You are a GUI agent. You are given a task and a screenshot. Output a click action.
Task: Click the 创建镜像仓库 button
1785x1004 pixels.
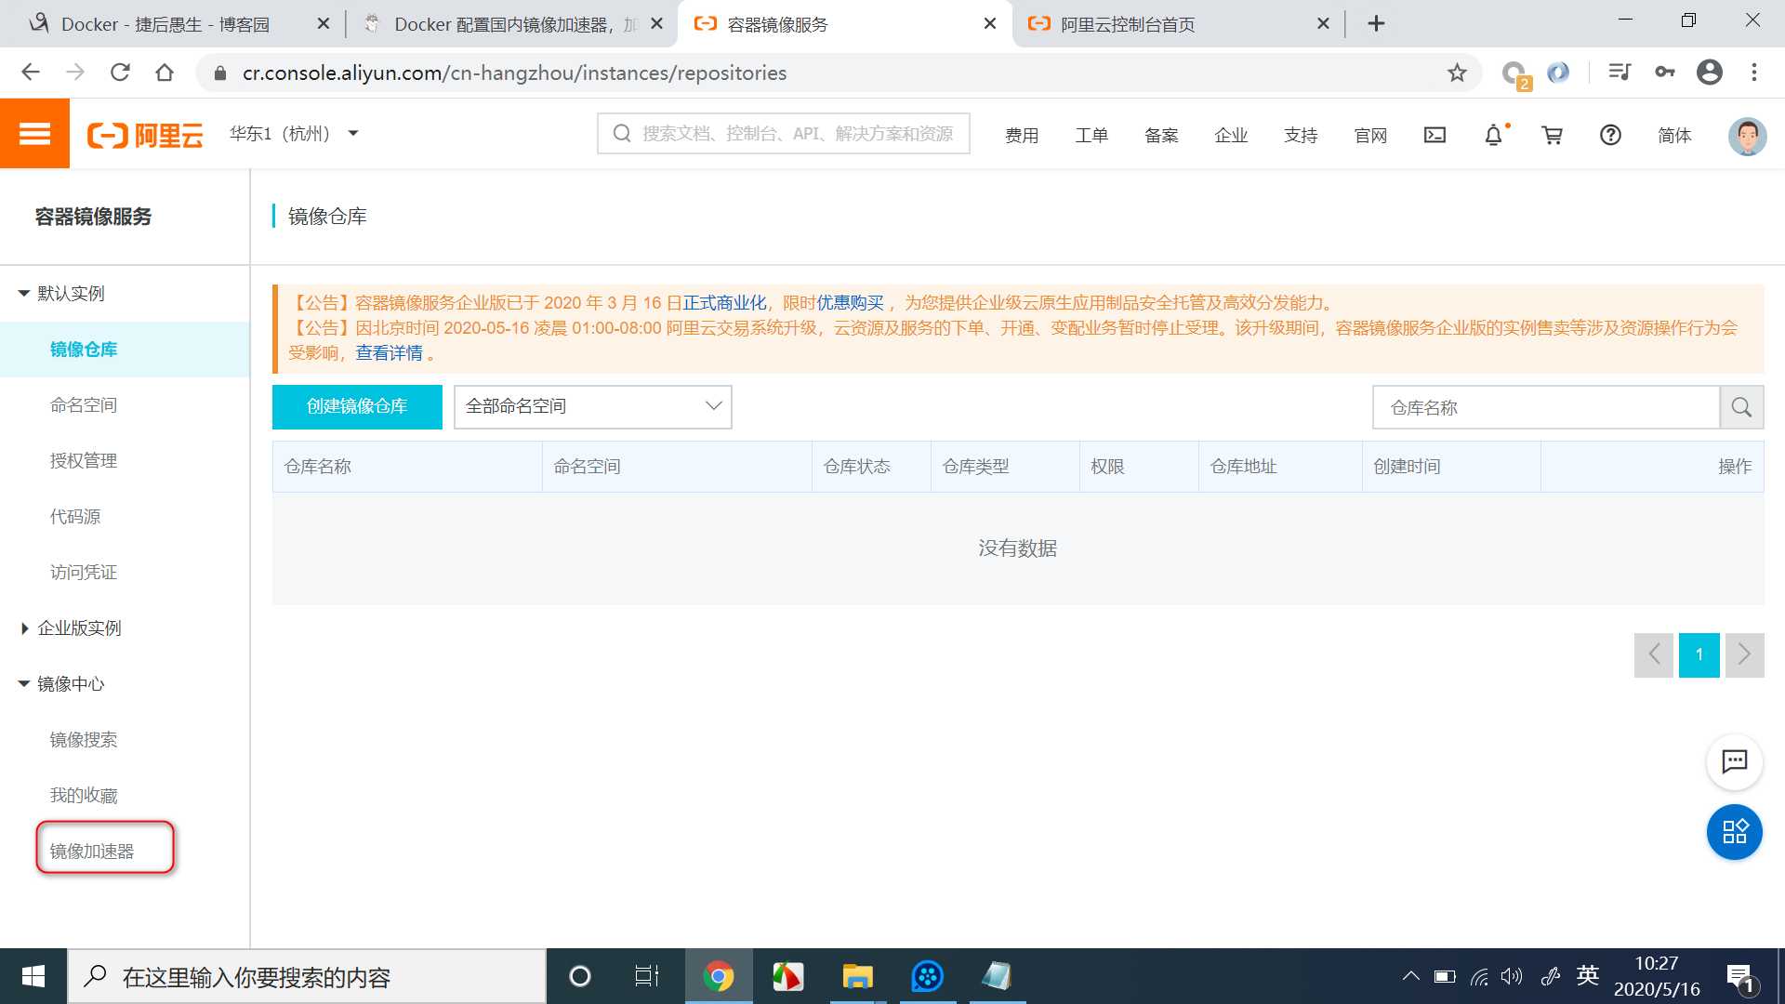click(357, 406)
